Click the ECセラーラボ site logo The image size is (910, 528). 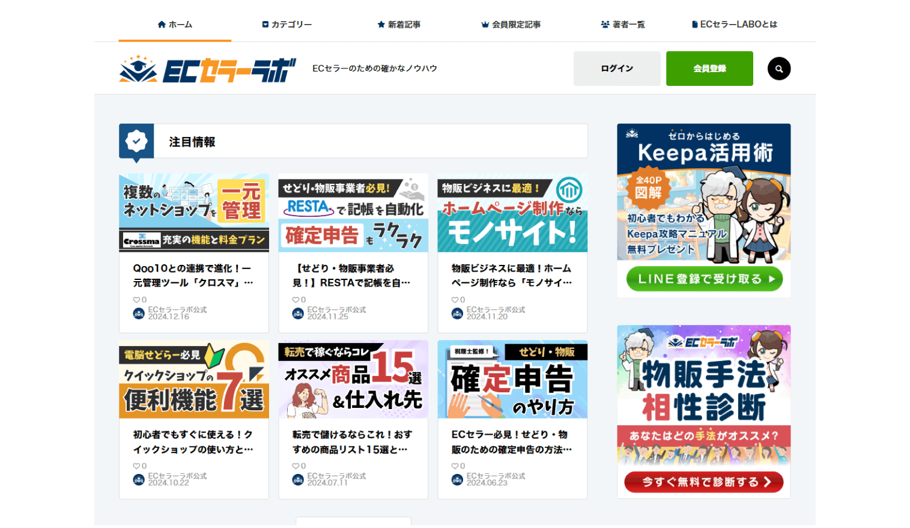tap(207, 70)
